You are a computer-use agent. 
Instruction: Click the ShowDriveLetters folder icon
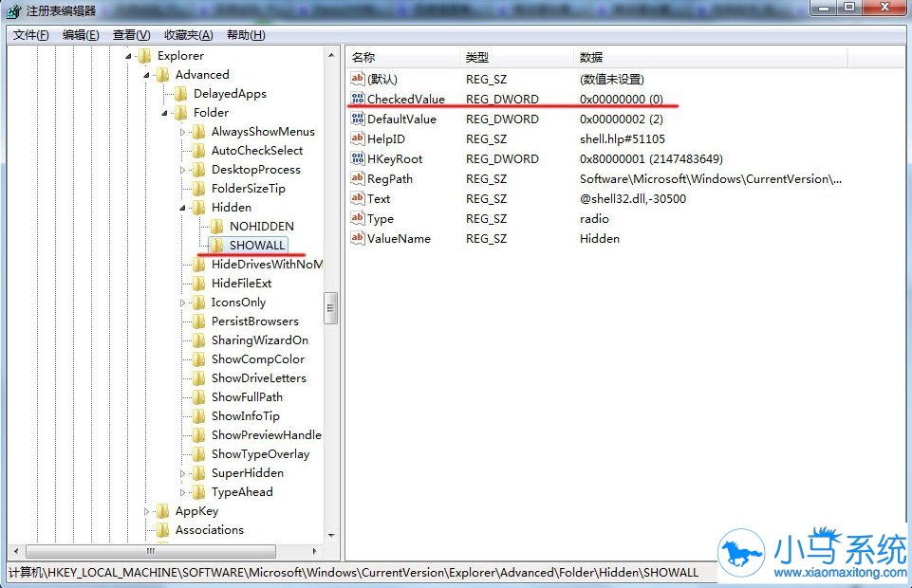199,378
